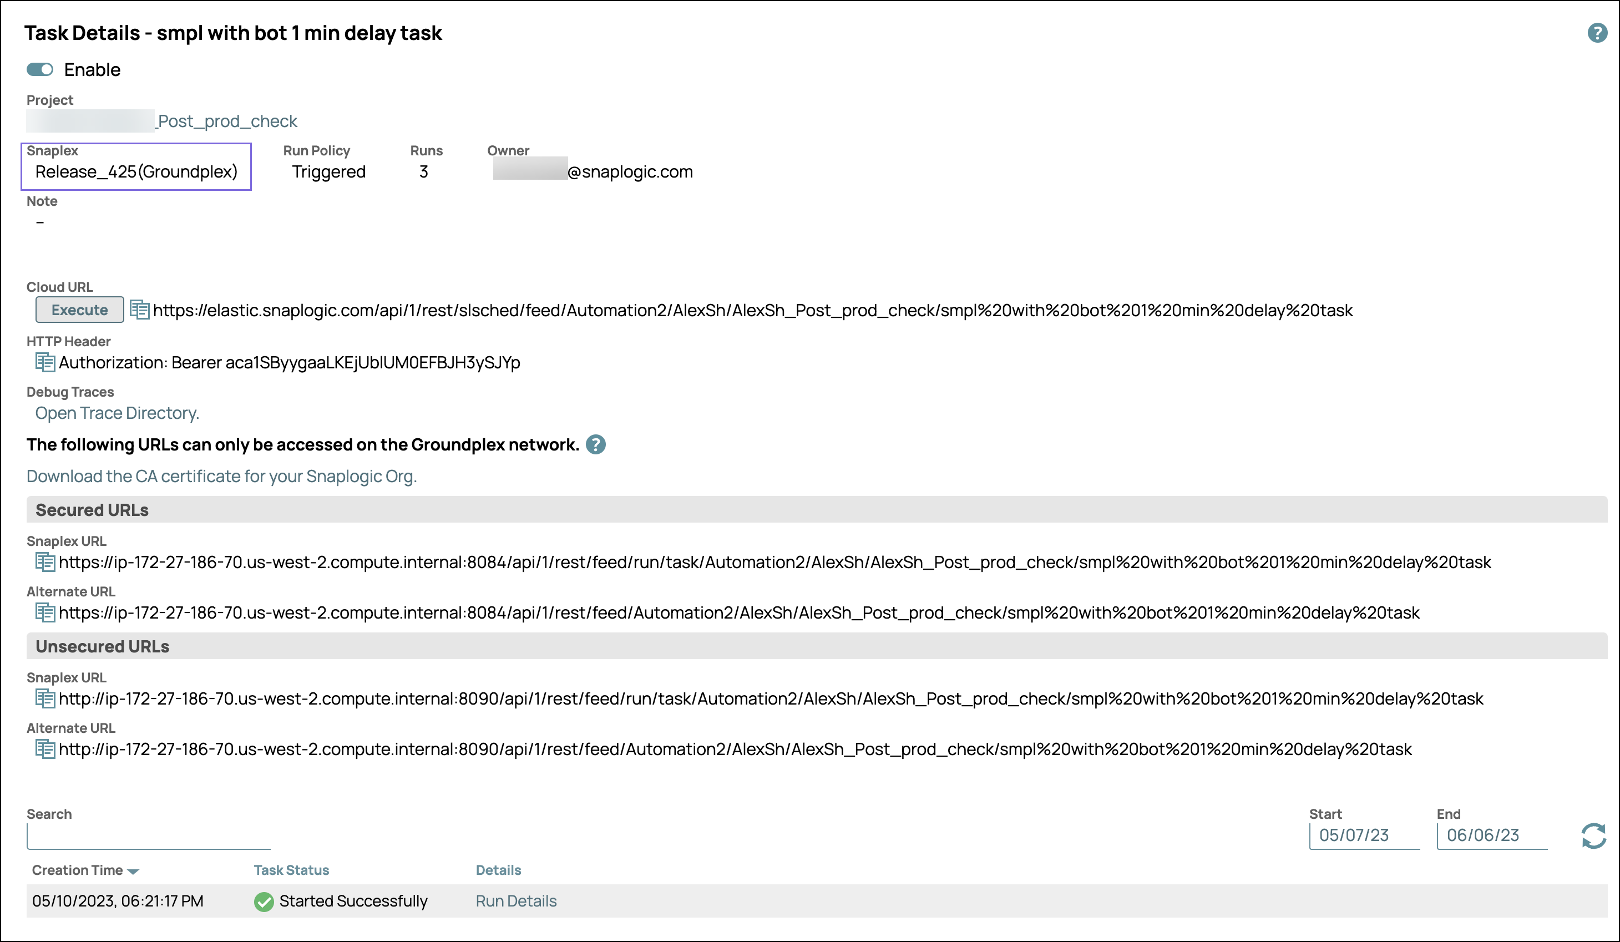Open Trace Directory link
The height and width of the screenshot is (942, 1620).
click(117, 413)
